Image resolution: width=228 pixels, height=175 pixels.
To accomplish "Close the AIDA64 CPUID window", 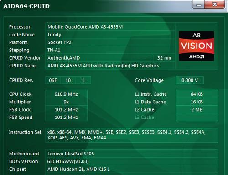I will [215, 5].
